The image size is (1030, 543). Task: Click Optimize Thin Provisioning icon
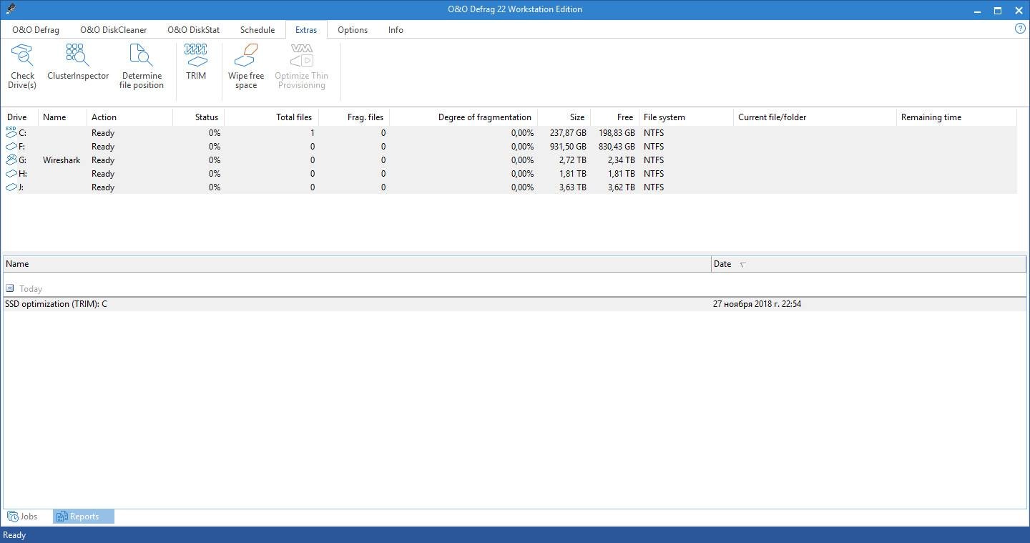[301, 66]
